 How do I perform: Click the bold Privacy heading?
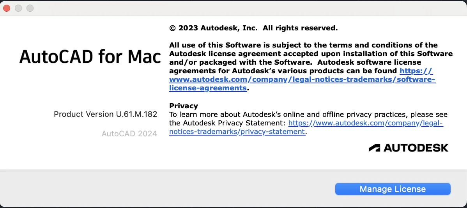point(184,106)
